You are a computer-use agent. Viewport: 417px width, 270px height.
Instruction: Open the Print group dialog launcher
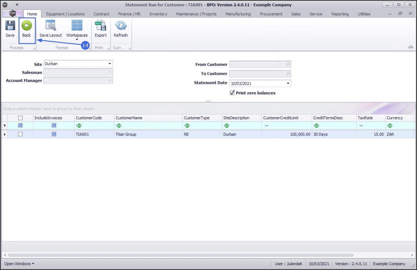(x=108, y=49)
